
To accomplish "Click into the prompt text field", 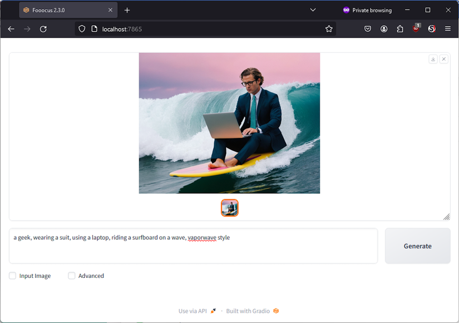I will 193,246.
